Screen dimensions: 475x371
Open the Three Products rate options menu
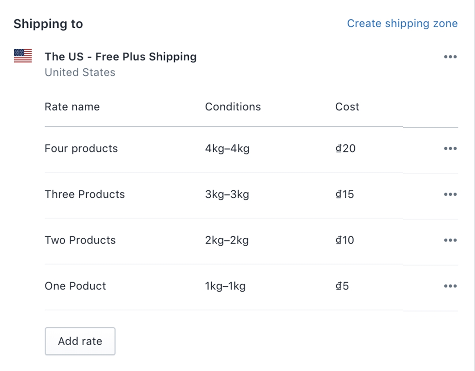point(450,194)
